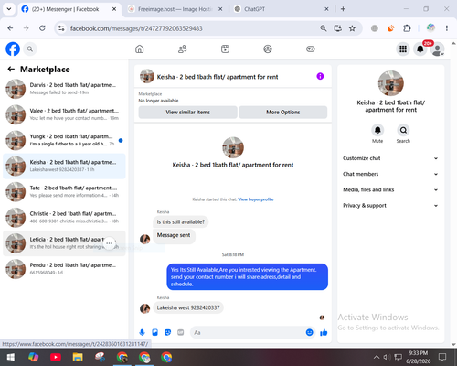Bookmark this page with star icon
The width and height of the screenshot is (457, 366).
[352, 28]
